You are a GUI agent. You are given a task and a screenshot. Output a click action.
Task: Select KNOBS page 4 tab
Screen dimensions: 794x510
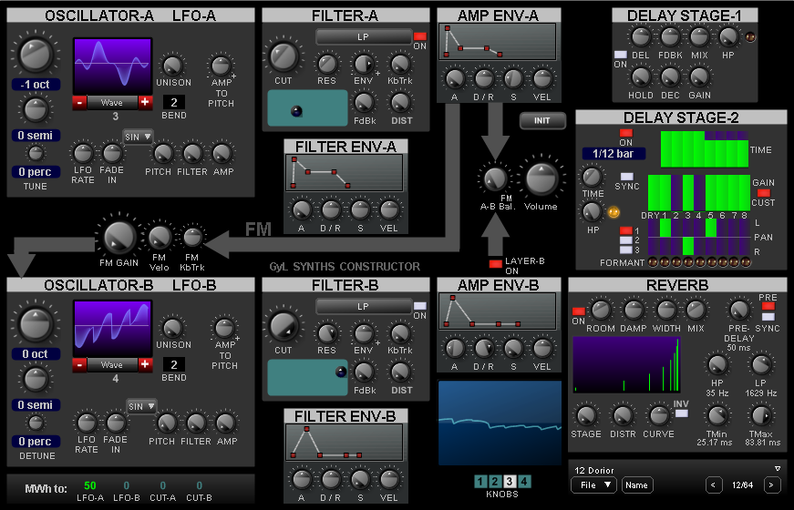(x=524, y=482)
